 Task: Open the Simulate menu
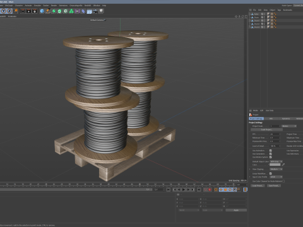37,6
